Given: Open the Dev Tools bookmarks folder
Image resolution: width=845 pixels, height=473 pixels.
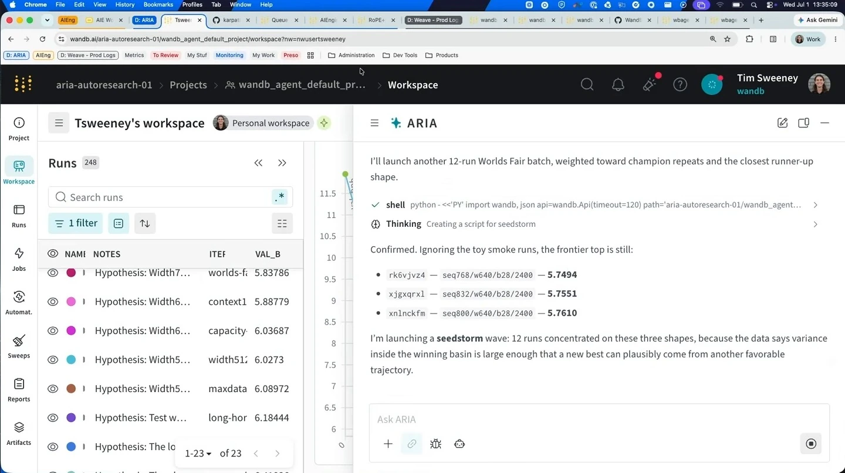Looking at the screenshot, I should (x=400, y=55).
